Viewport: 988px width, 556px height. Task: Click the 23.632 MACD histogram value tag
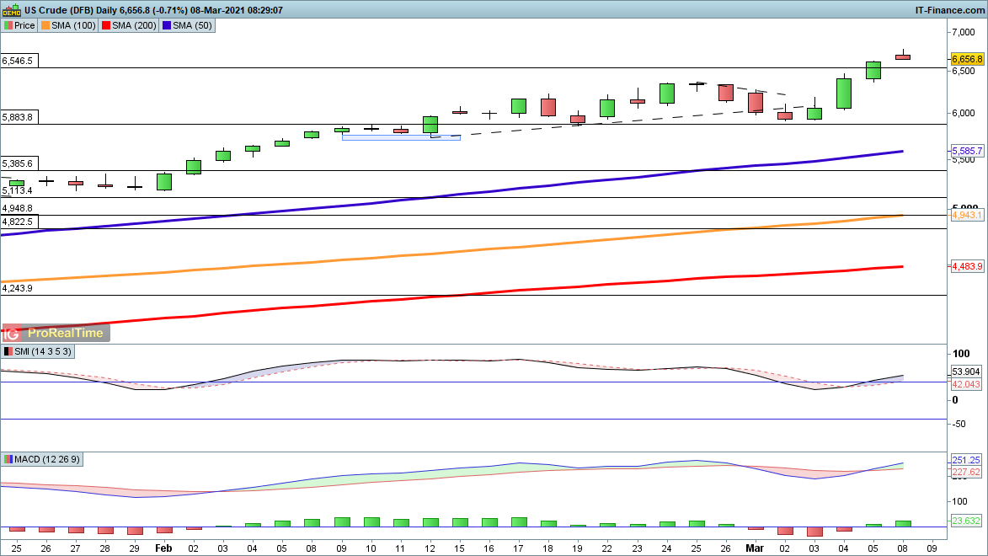click(x=965, y=521)
